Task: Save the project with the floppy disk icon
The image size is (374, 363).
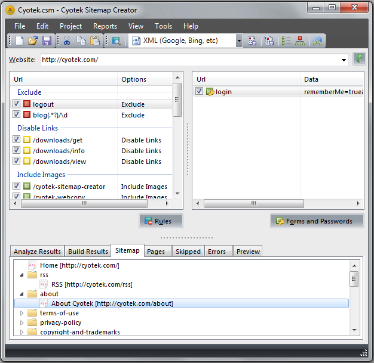Action: pyautogui.click(x=47, y=41)
